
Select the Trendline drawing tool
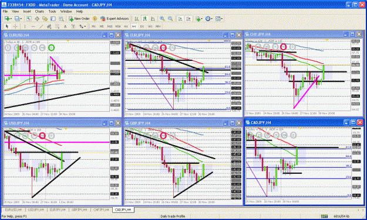coord(41,26)
